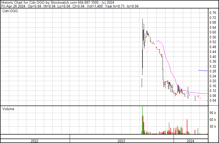Select the 2023 year label on the time axis

[x=121, y=141]
